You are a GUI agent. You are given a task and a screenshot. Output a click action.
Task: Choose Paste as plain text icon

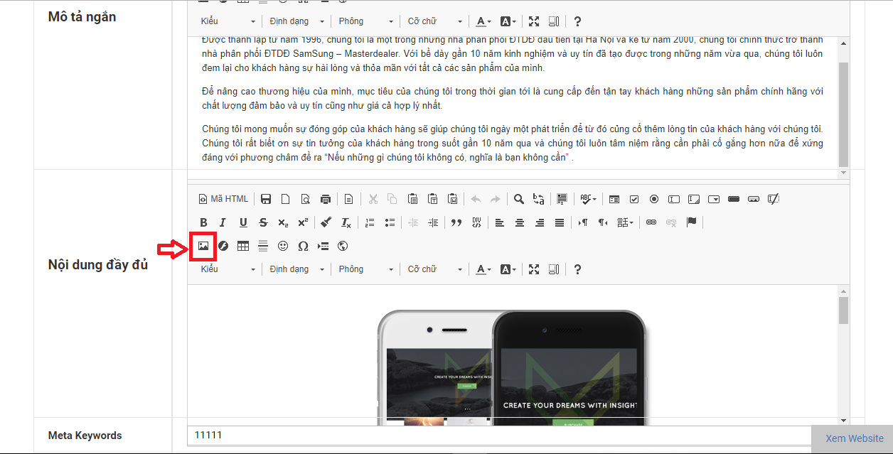(x=432, y=199)
